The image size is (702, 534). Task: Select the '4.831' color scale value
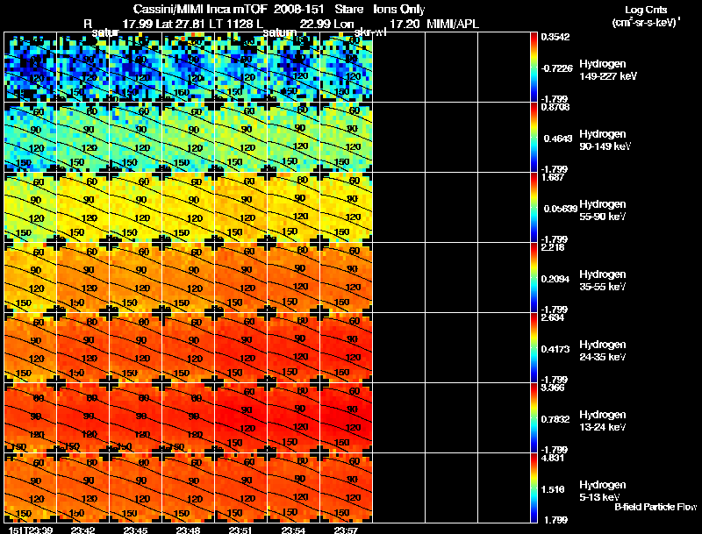[553, 458]
